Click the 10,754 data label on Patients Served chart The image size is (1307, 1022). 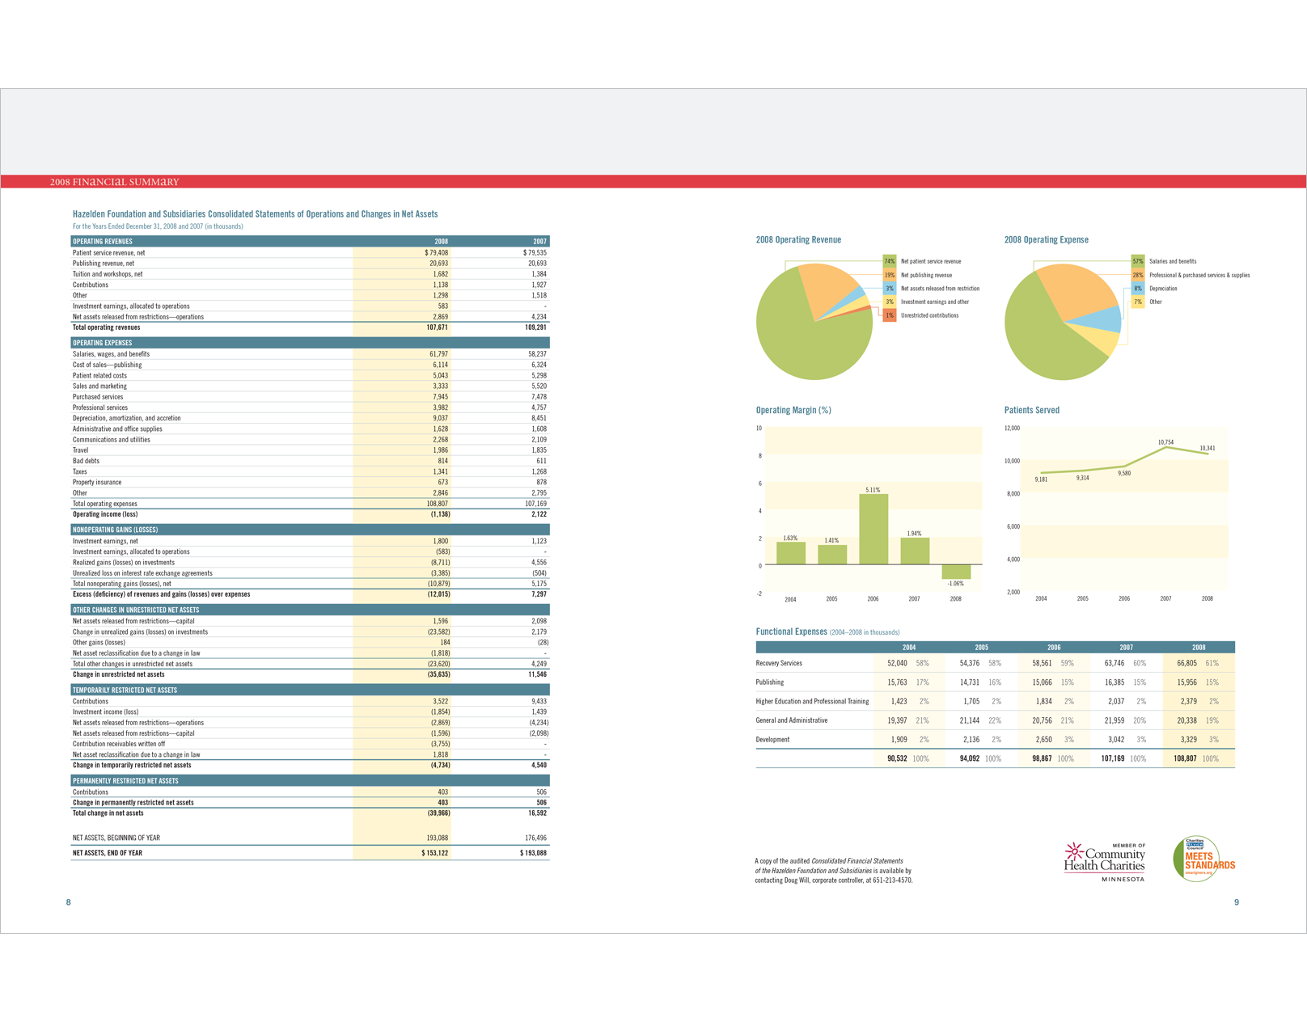pos(1165,442)
